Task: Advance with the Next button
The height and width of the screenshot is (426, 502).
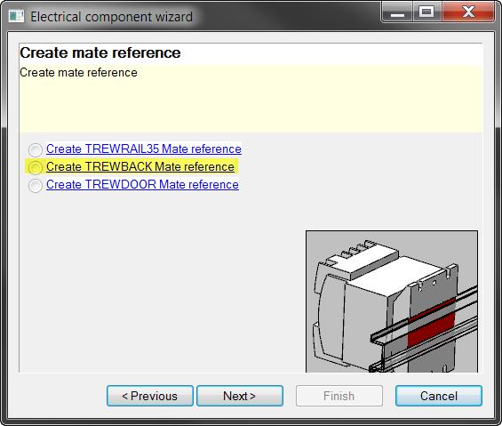Action: click(240, 396)
